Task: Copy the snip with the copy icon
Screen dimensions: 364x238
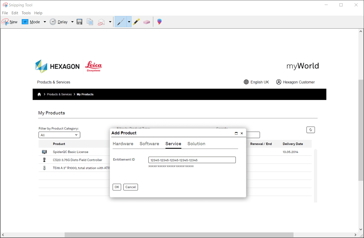Action: 90,22
